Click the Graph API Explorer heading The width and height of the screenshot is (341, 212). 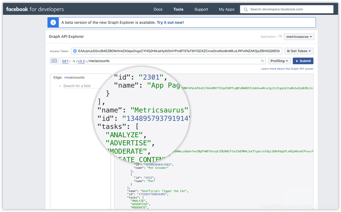[66, 36]
